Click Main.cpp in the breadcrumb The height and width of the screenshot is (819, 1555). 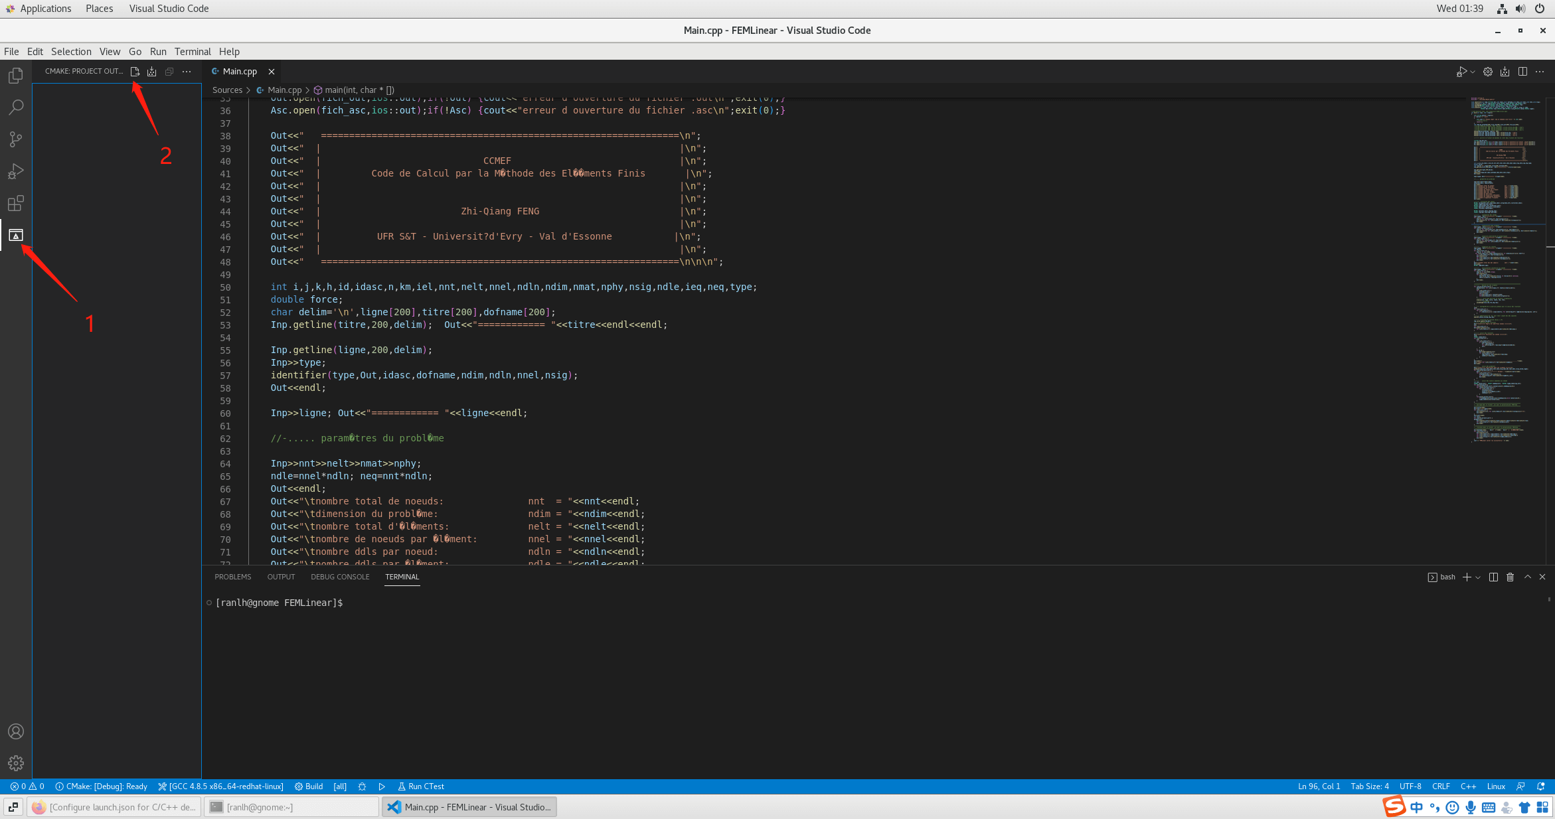tap(284, 90)
